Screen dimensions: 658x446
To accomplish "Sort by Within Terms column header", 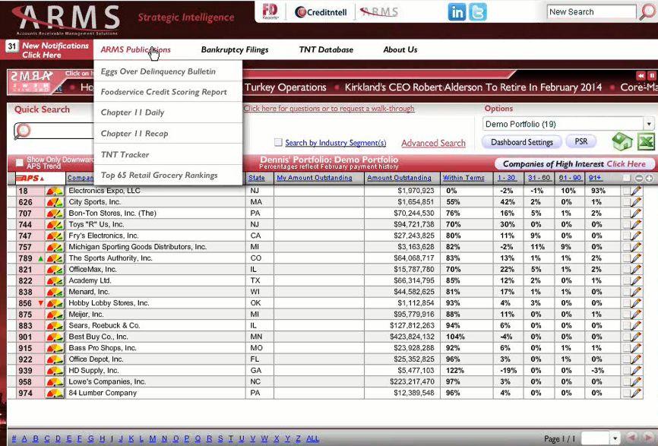I will pos(463,178).
